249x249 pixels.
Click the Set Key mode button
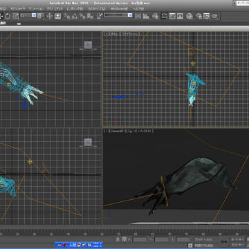click(237, 245)
